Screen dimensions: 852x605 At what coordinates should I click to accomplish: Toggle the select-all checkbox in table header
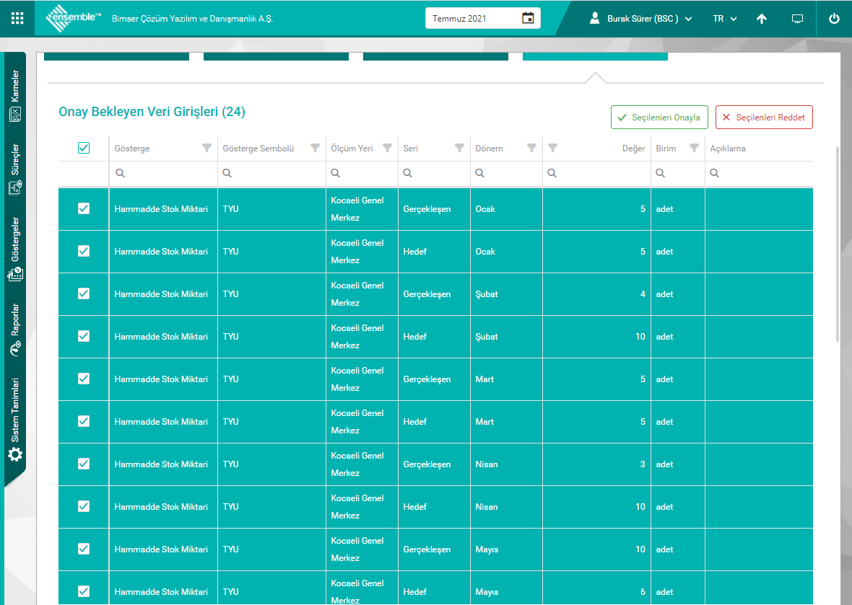pyautogui.click(x=84, y=148)
